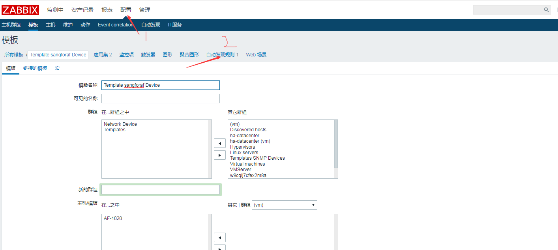The width and height of the screenshot is (558, 250).
Task: Go to 主机群组 submenu
Action: point(11,25)
